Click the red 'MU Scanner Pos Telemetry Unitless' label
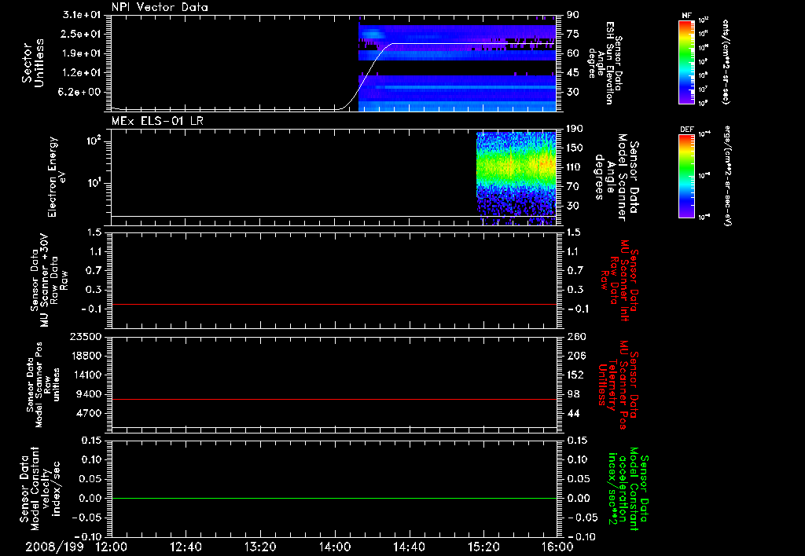The image size is (805, 556). click(618, 385)
